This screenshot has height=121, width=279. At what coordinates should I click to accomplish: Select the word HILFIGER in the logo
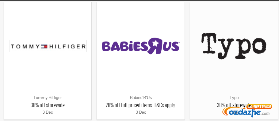(67, 47)
